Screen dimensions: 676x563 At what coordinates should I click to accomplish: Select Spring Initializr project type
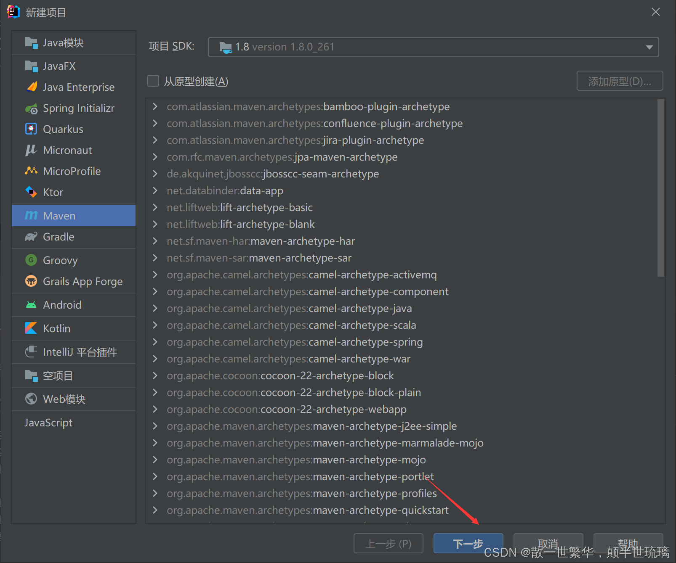(x=74, y=108)
